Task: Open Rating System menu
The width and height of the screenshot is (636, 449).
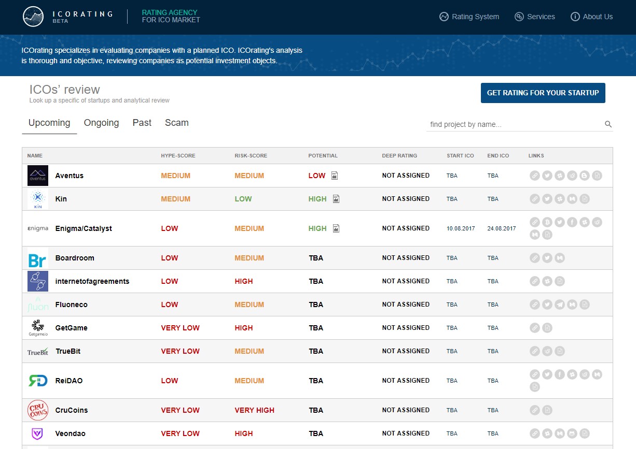Action: pyautogui.click(x=469, y=17)
